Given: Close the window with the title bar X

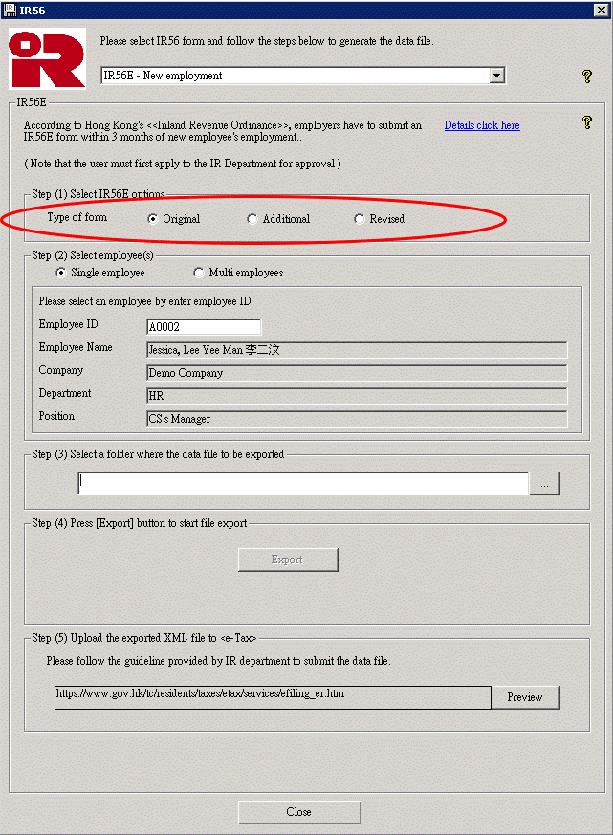Looking at the screenshot, I should click(602, 10).
